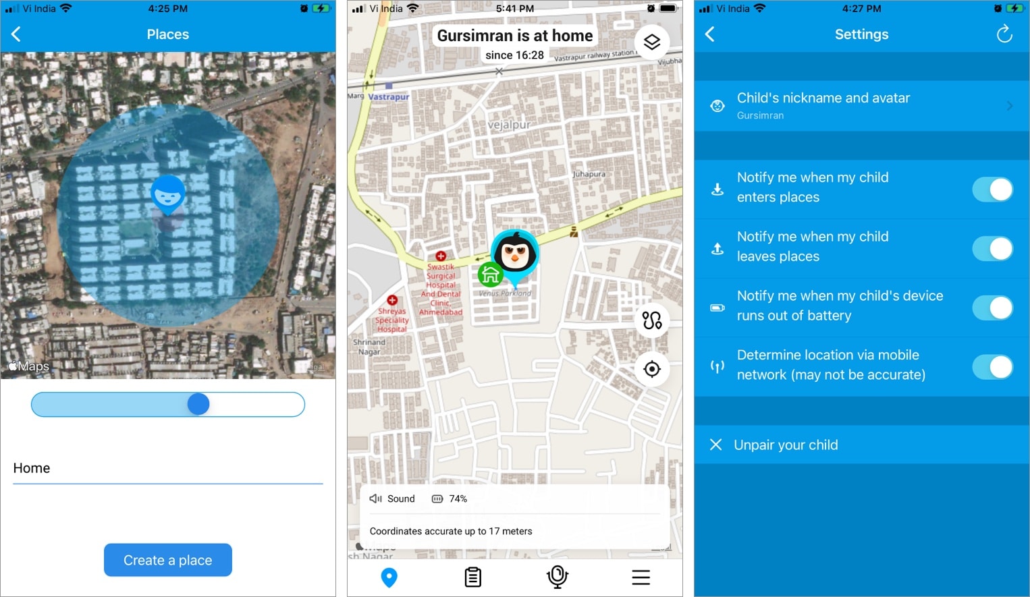Open the map layers switcher icon
The height and width of the screenshot is (597, 1030).
click(x=651, y=41)
